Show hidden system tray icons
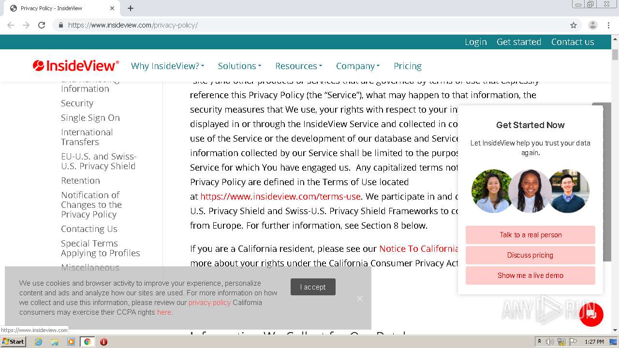 [539, 342]
